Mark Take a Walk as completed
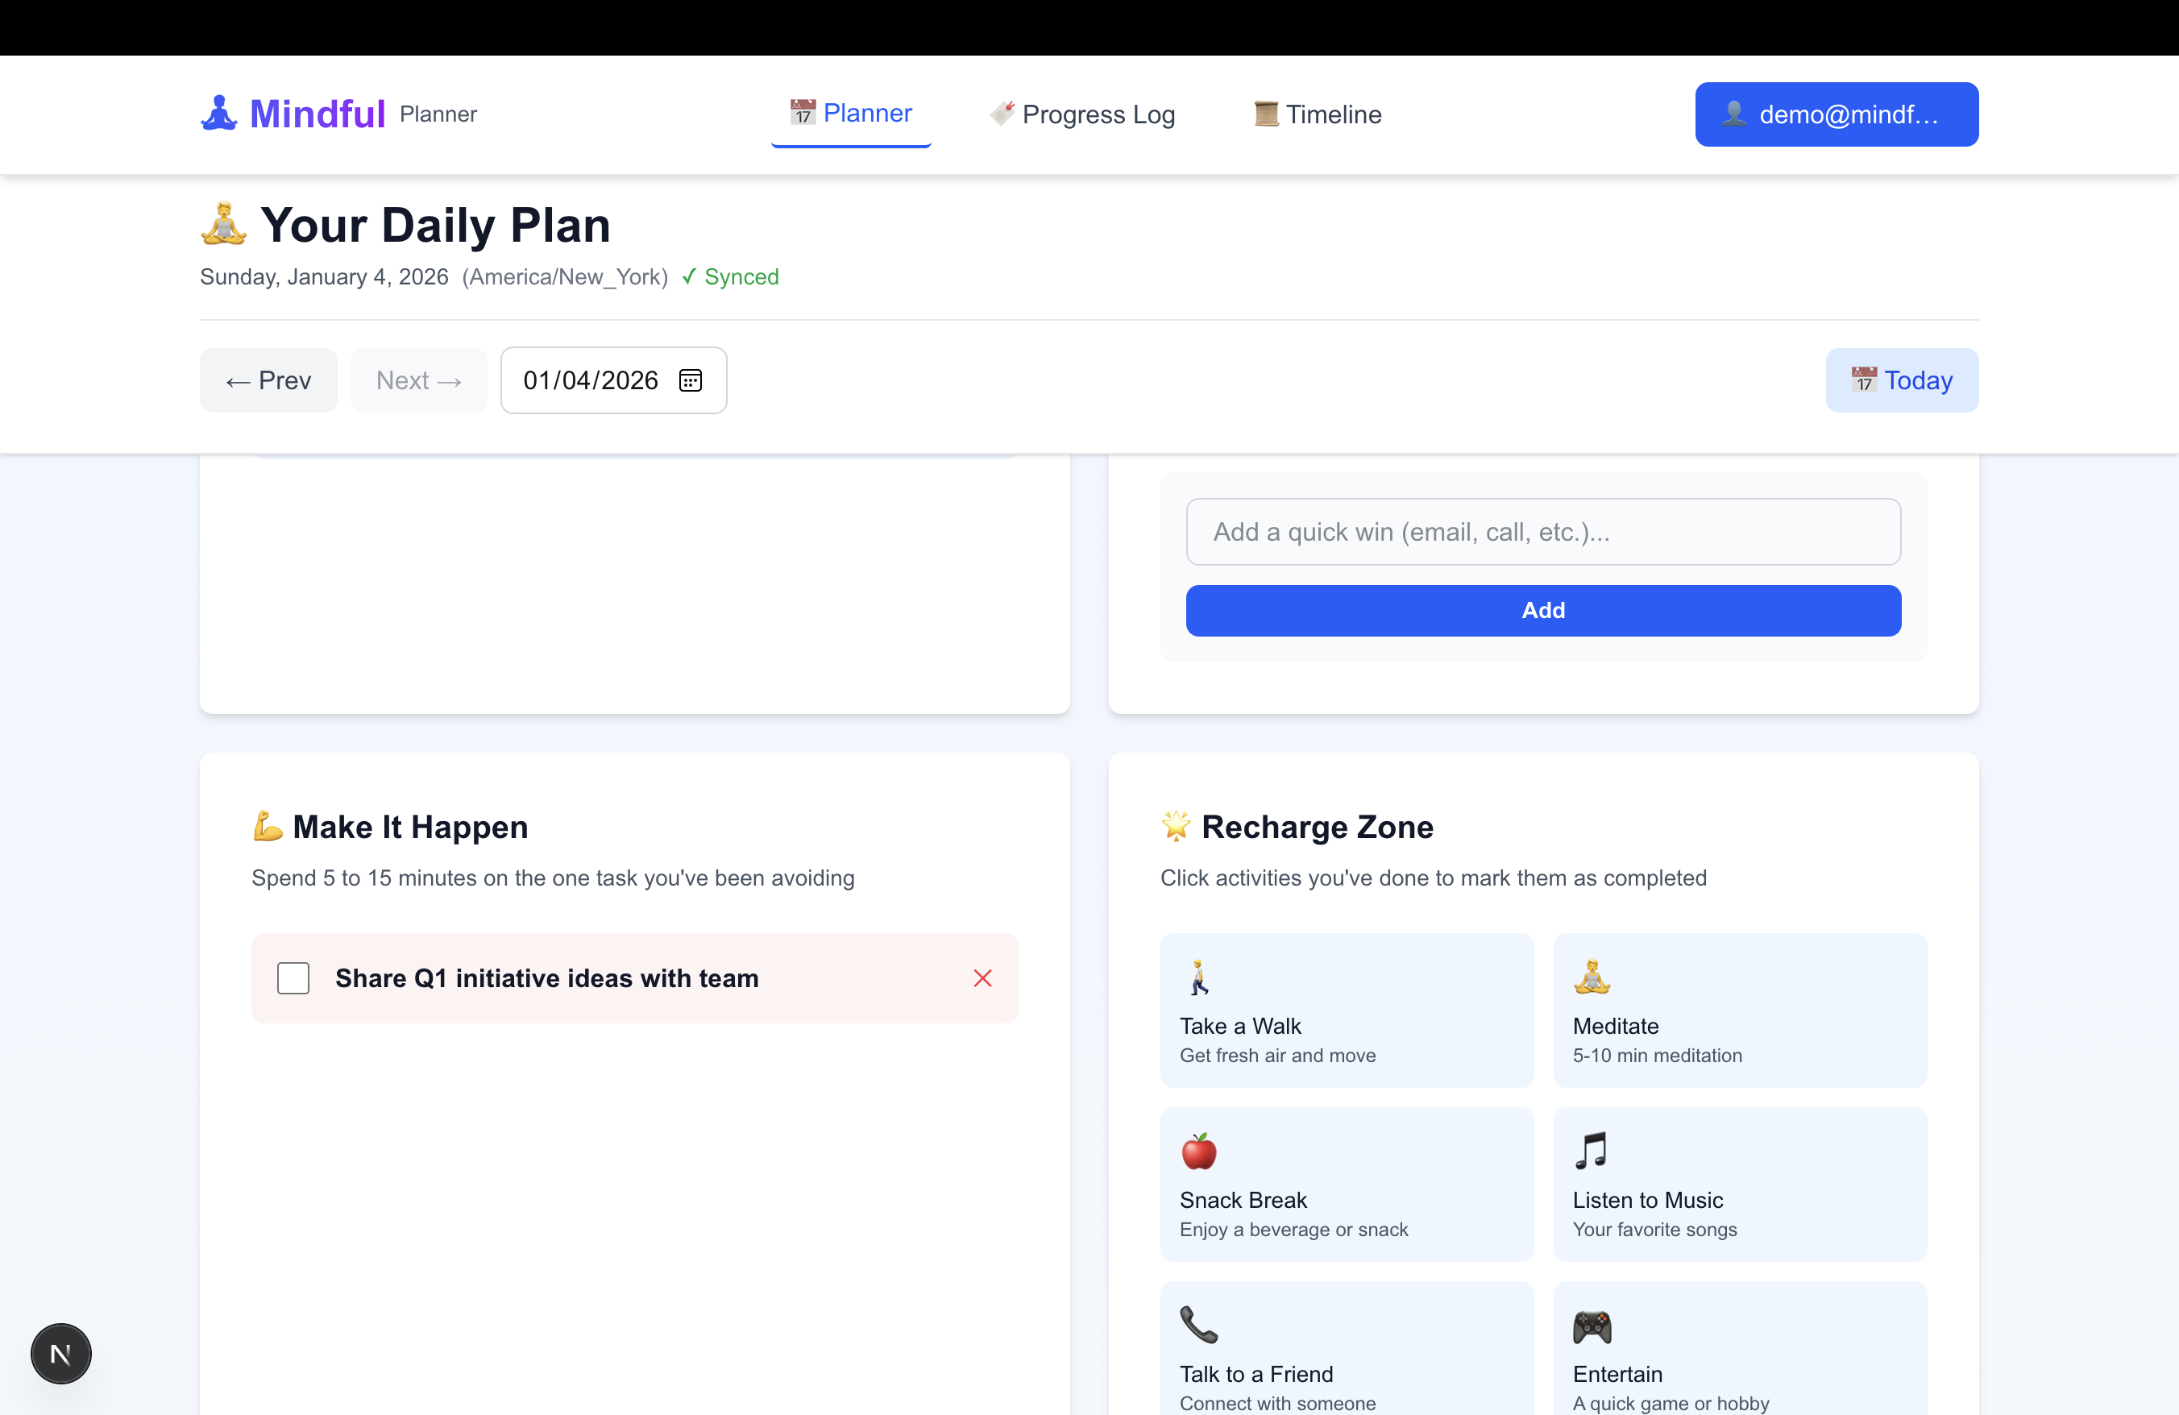The height and width of the screenshot is (1415, 2179). [1346, 1010]
